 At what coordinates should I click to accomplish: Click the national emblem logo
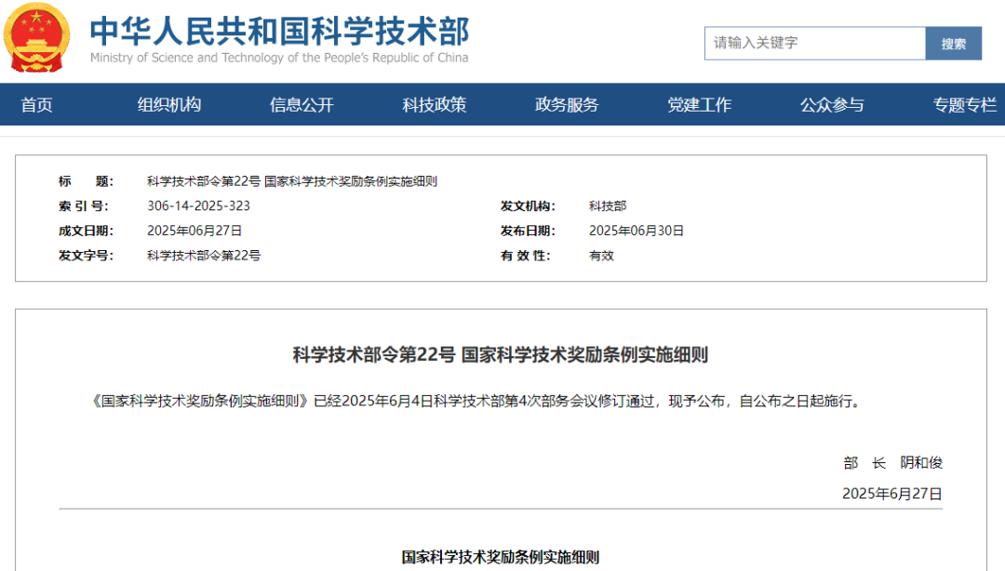[x=37, y=38]
